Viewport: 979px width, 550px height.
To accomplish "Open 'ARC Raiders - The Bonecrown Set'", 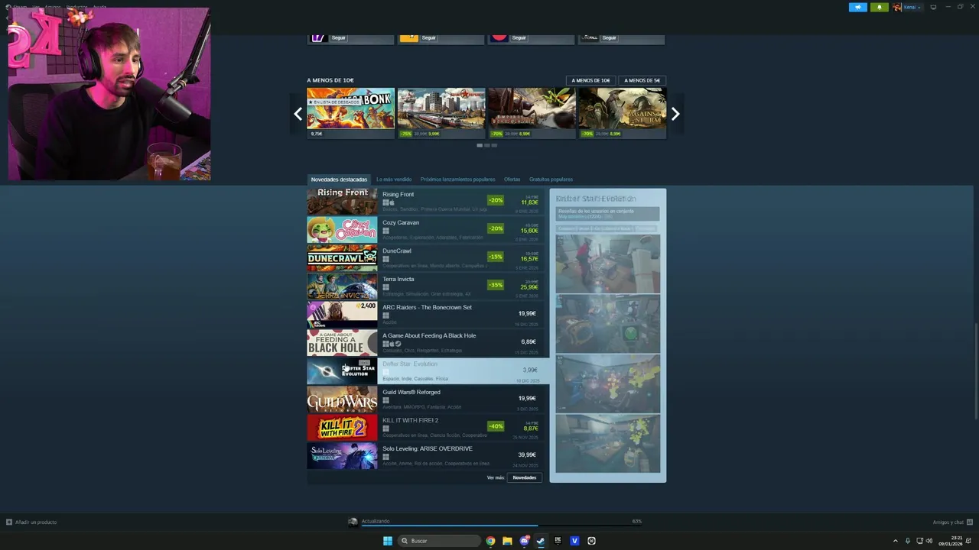I will click(x=424, y=315).
